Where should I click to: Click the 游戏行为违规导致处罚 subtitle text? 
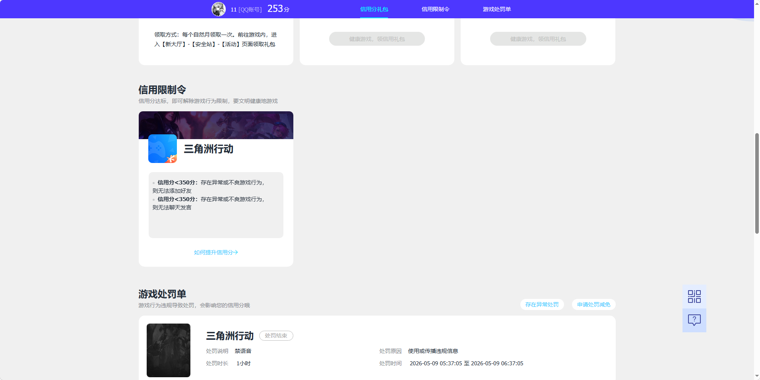tap(194, 305)
